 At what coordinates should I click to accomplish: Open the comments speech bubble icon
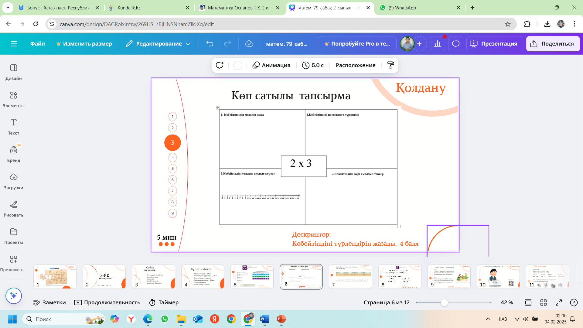click(455, 44)
